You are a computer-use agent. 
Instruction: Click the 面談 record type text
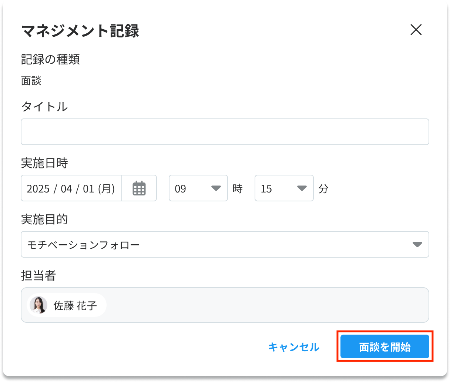coord(31,81)
